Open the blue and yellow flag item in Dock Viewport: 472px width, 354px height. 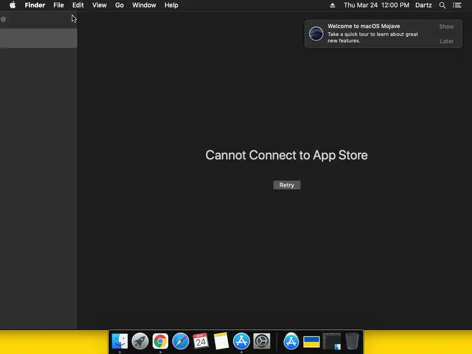point(311,342)
